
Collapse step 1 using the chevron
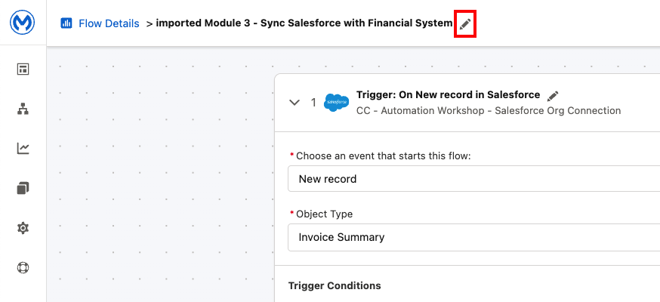click(x=295, y=103)
